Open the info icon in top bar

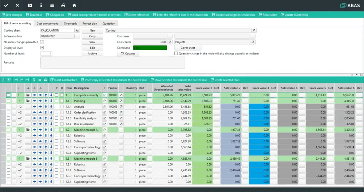(x=41, y=5)
